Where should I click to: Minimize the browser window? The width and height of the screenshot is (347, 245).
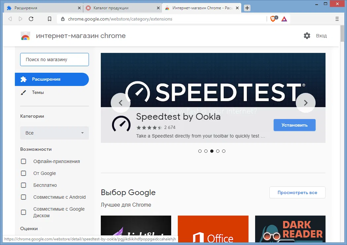point(317,4)
